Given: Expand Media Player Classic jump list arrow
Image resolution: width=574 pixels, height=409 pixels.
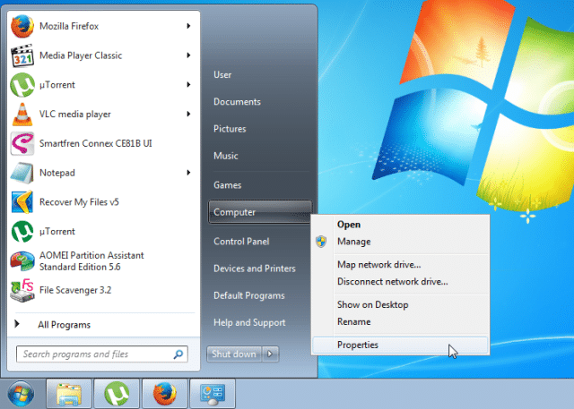Looking at the screenshot, I should coord(188,55).
